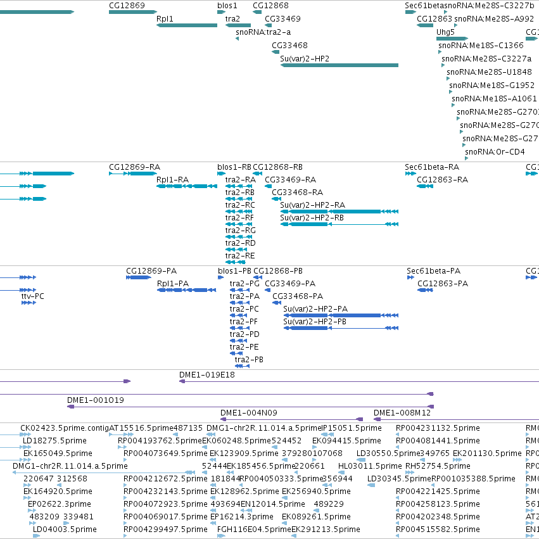The height and width of the screenshot is (539, 539).
Task: Click the tra2 gene feature
Action: pyautogui.click(x=238, y=25)
